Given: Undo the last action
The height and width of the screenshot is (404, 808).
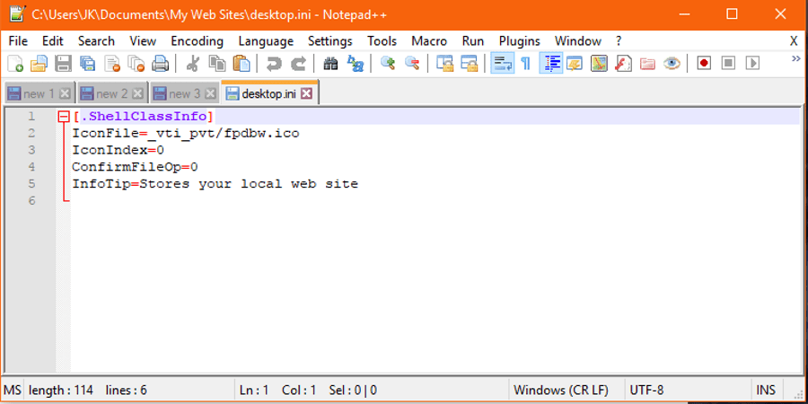Looking at the screenshot, I should point(274,64).
